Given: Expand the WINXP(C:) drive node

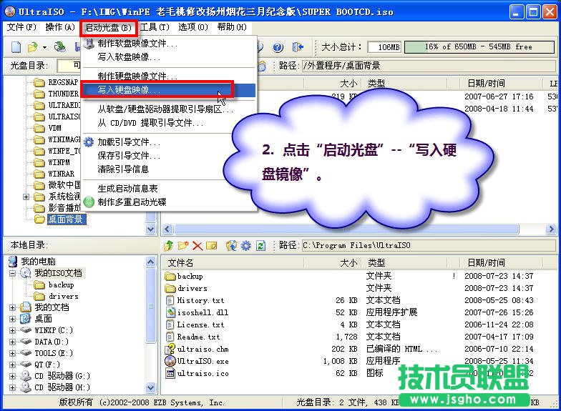Looking at the screenshot, I should click(x=14, y=330).
